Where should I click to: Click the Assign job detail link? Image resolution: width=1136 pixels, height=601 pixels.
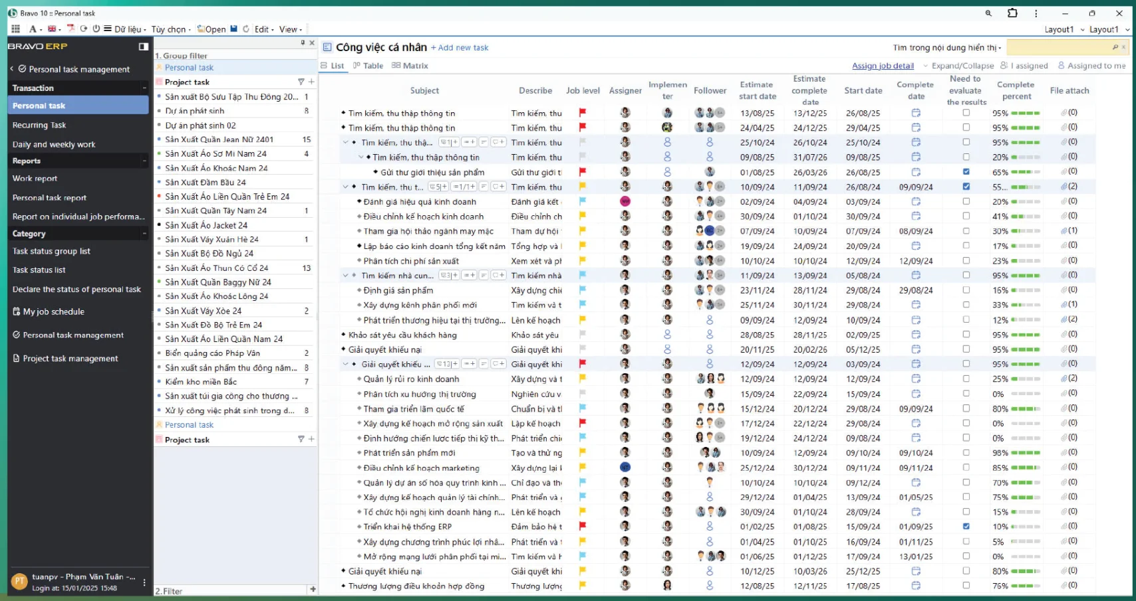[883, 66]
